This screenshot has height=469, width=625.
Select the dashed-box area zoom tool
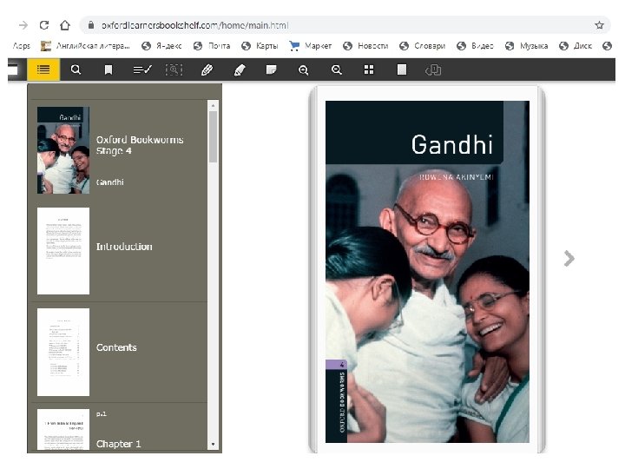174,70
